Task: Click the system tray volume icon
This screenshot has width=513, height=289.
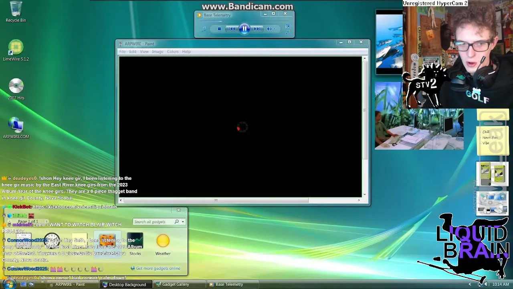Action: pyautogui.click(x=486, y=284)
